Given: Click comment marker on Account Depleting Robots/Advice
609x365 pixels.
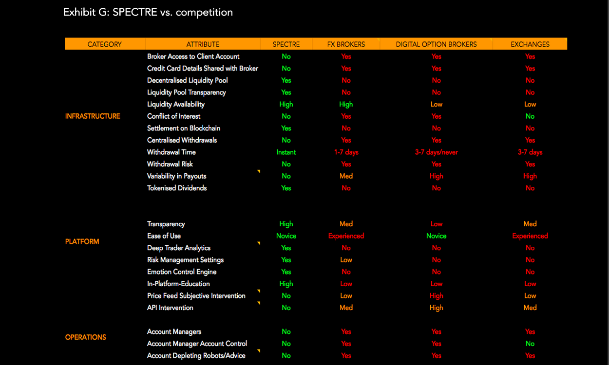Looking at the screenshot, I should pos(259,351).
